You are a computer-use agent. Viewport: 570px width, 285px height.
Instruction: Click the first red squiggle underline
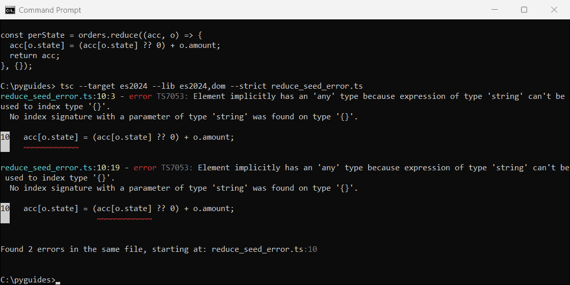point(51,147)
